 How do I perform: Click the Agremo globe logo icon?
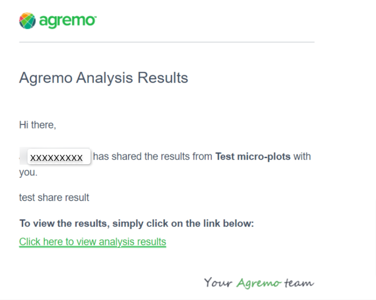[27, 21]
